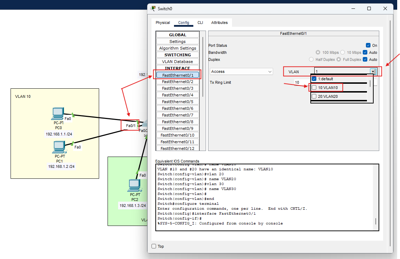Open Algorithm Settings
This screenshot has width=400, height=259.
pyautogui.click(x=178, y=48)
